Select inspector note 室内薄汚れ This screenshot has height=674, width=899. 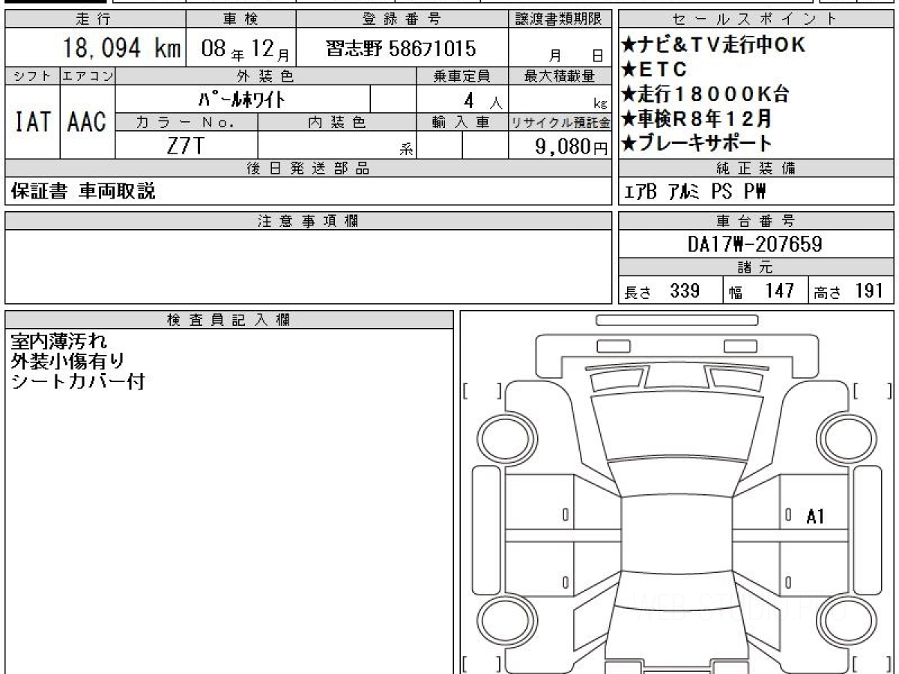coord(59,342)
